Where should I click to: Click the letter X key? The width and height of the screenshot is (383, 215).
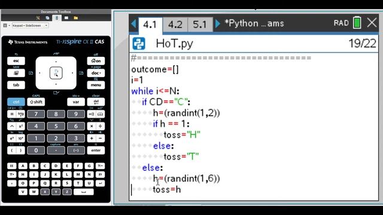(45, 192)
